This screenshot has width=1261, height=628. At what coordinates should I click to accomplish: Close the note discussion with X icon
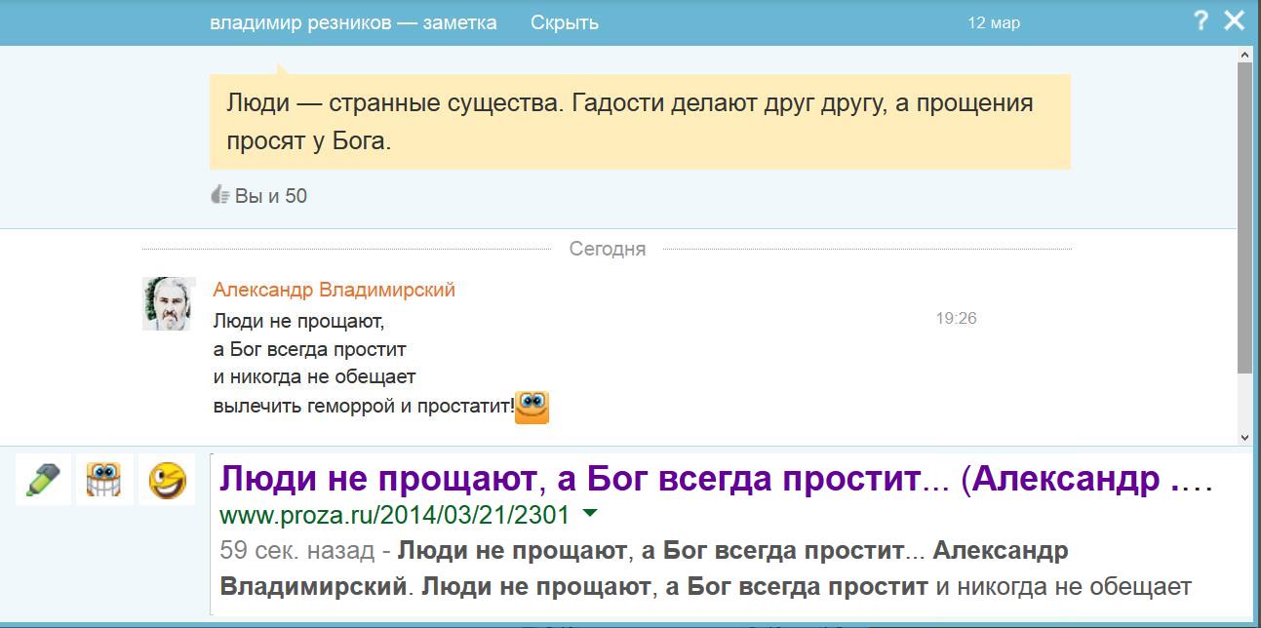tap(1235, 20)
